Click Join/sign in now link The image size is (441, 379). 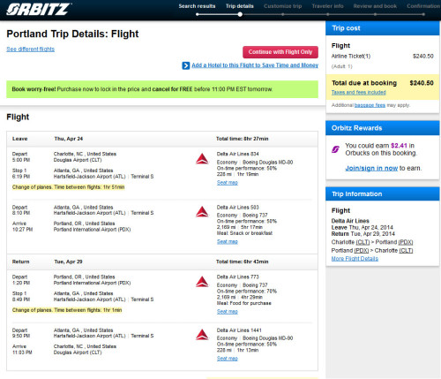pyautogui.click(x=371, y=168)
